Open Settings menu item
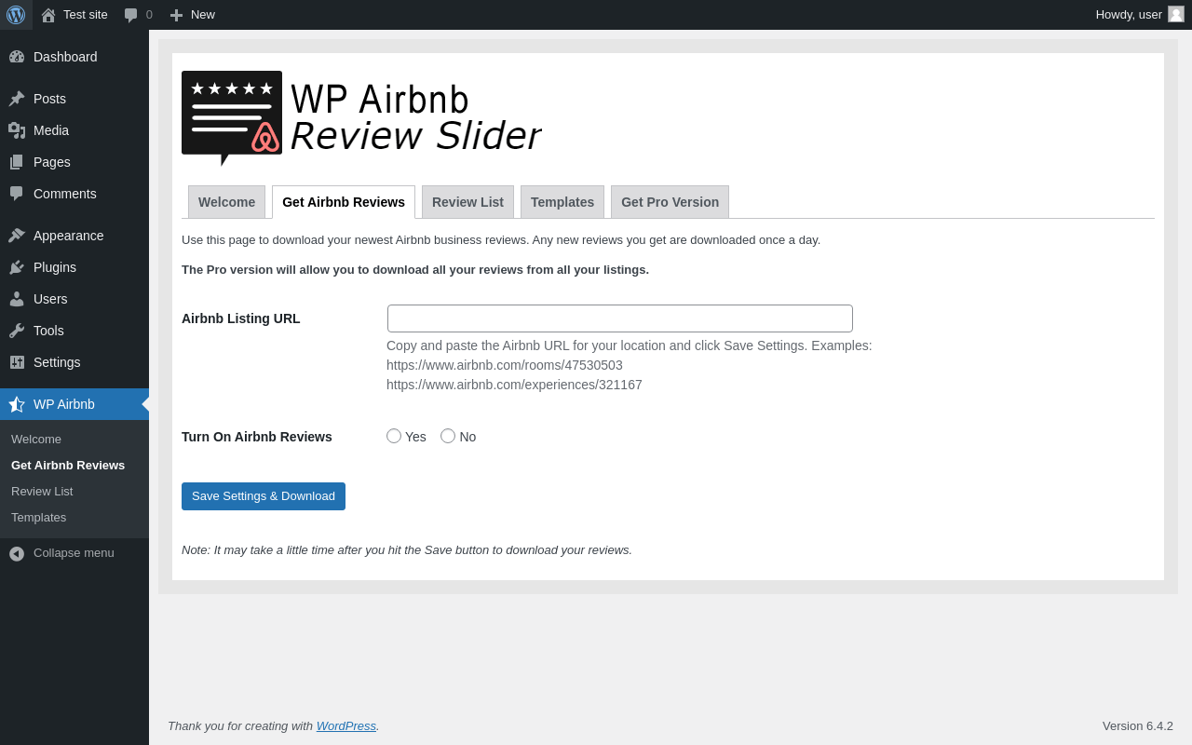The height and width of the screenshot is (745, 1192). coord(57,362)
